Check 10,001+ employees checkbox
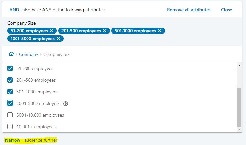246x145 pixels. (10, 127)
